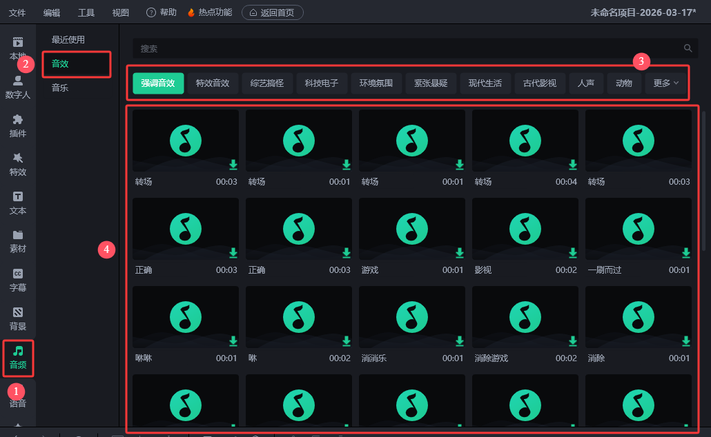711x437 pixels.
Task: Download the 一刷而过 sound effect
Action: tap(686, 252)
